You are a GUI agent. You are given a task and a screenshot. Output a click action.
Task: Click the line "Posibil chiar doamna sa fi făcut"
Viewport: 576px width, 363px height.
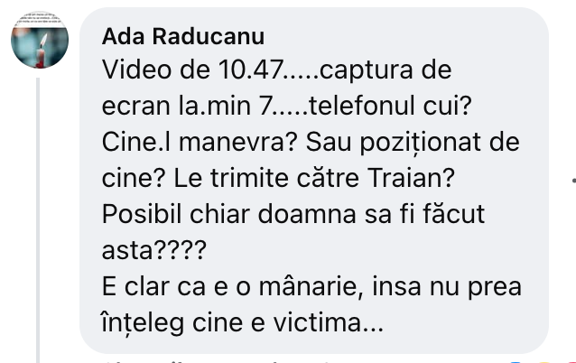(x=293, y=214)
